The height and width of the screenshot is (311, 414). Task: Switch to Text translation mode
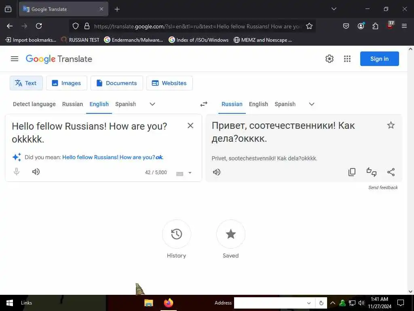tap(26, 83)
